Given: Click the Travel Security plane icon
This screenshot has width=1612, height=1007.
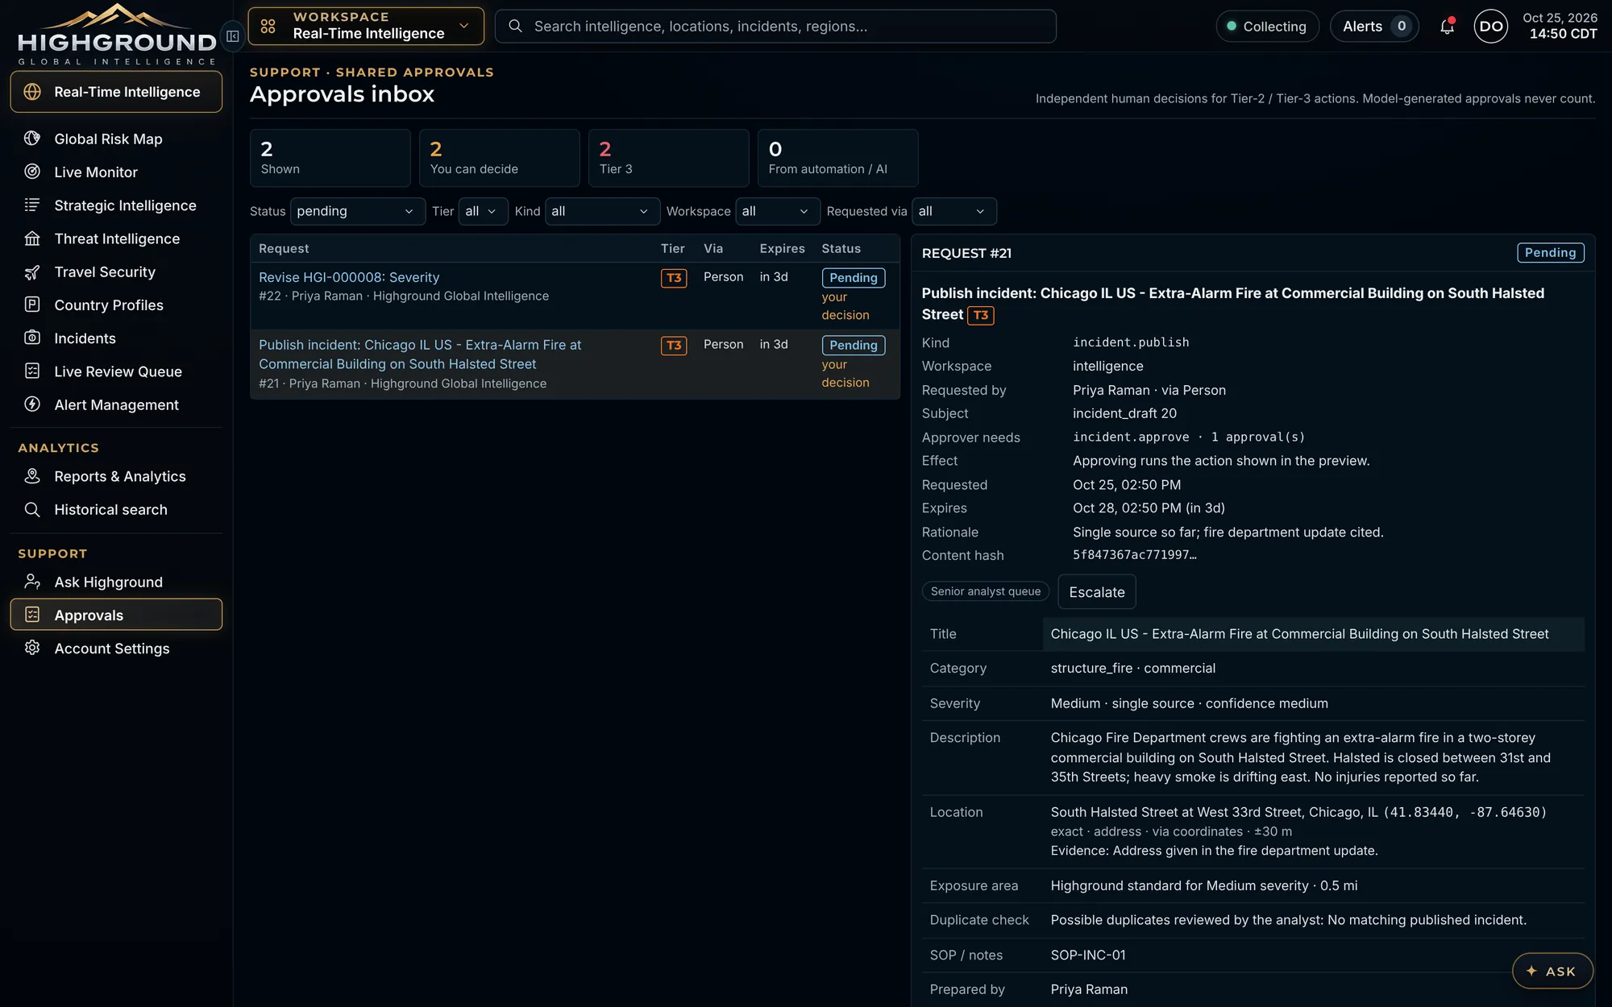Looking at the screenshot, I should click(x=32, y=271).
